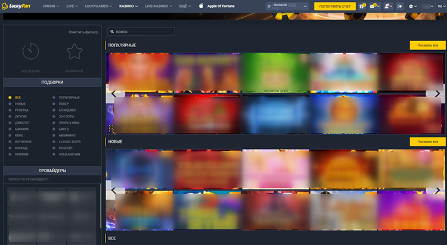Open recently played clock icon
This screenshot has width=447, height=245.
tap(31, 53)
